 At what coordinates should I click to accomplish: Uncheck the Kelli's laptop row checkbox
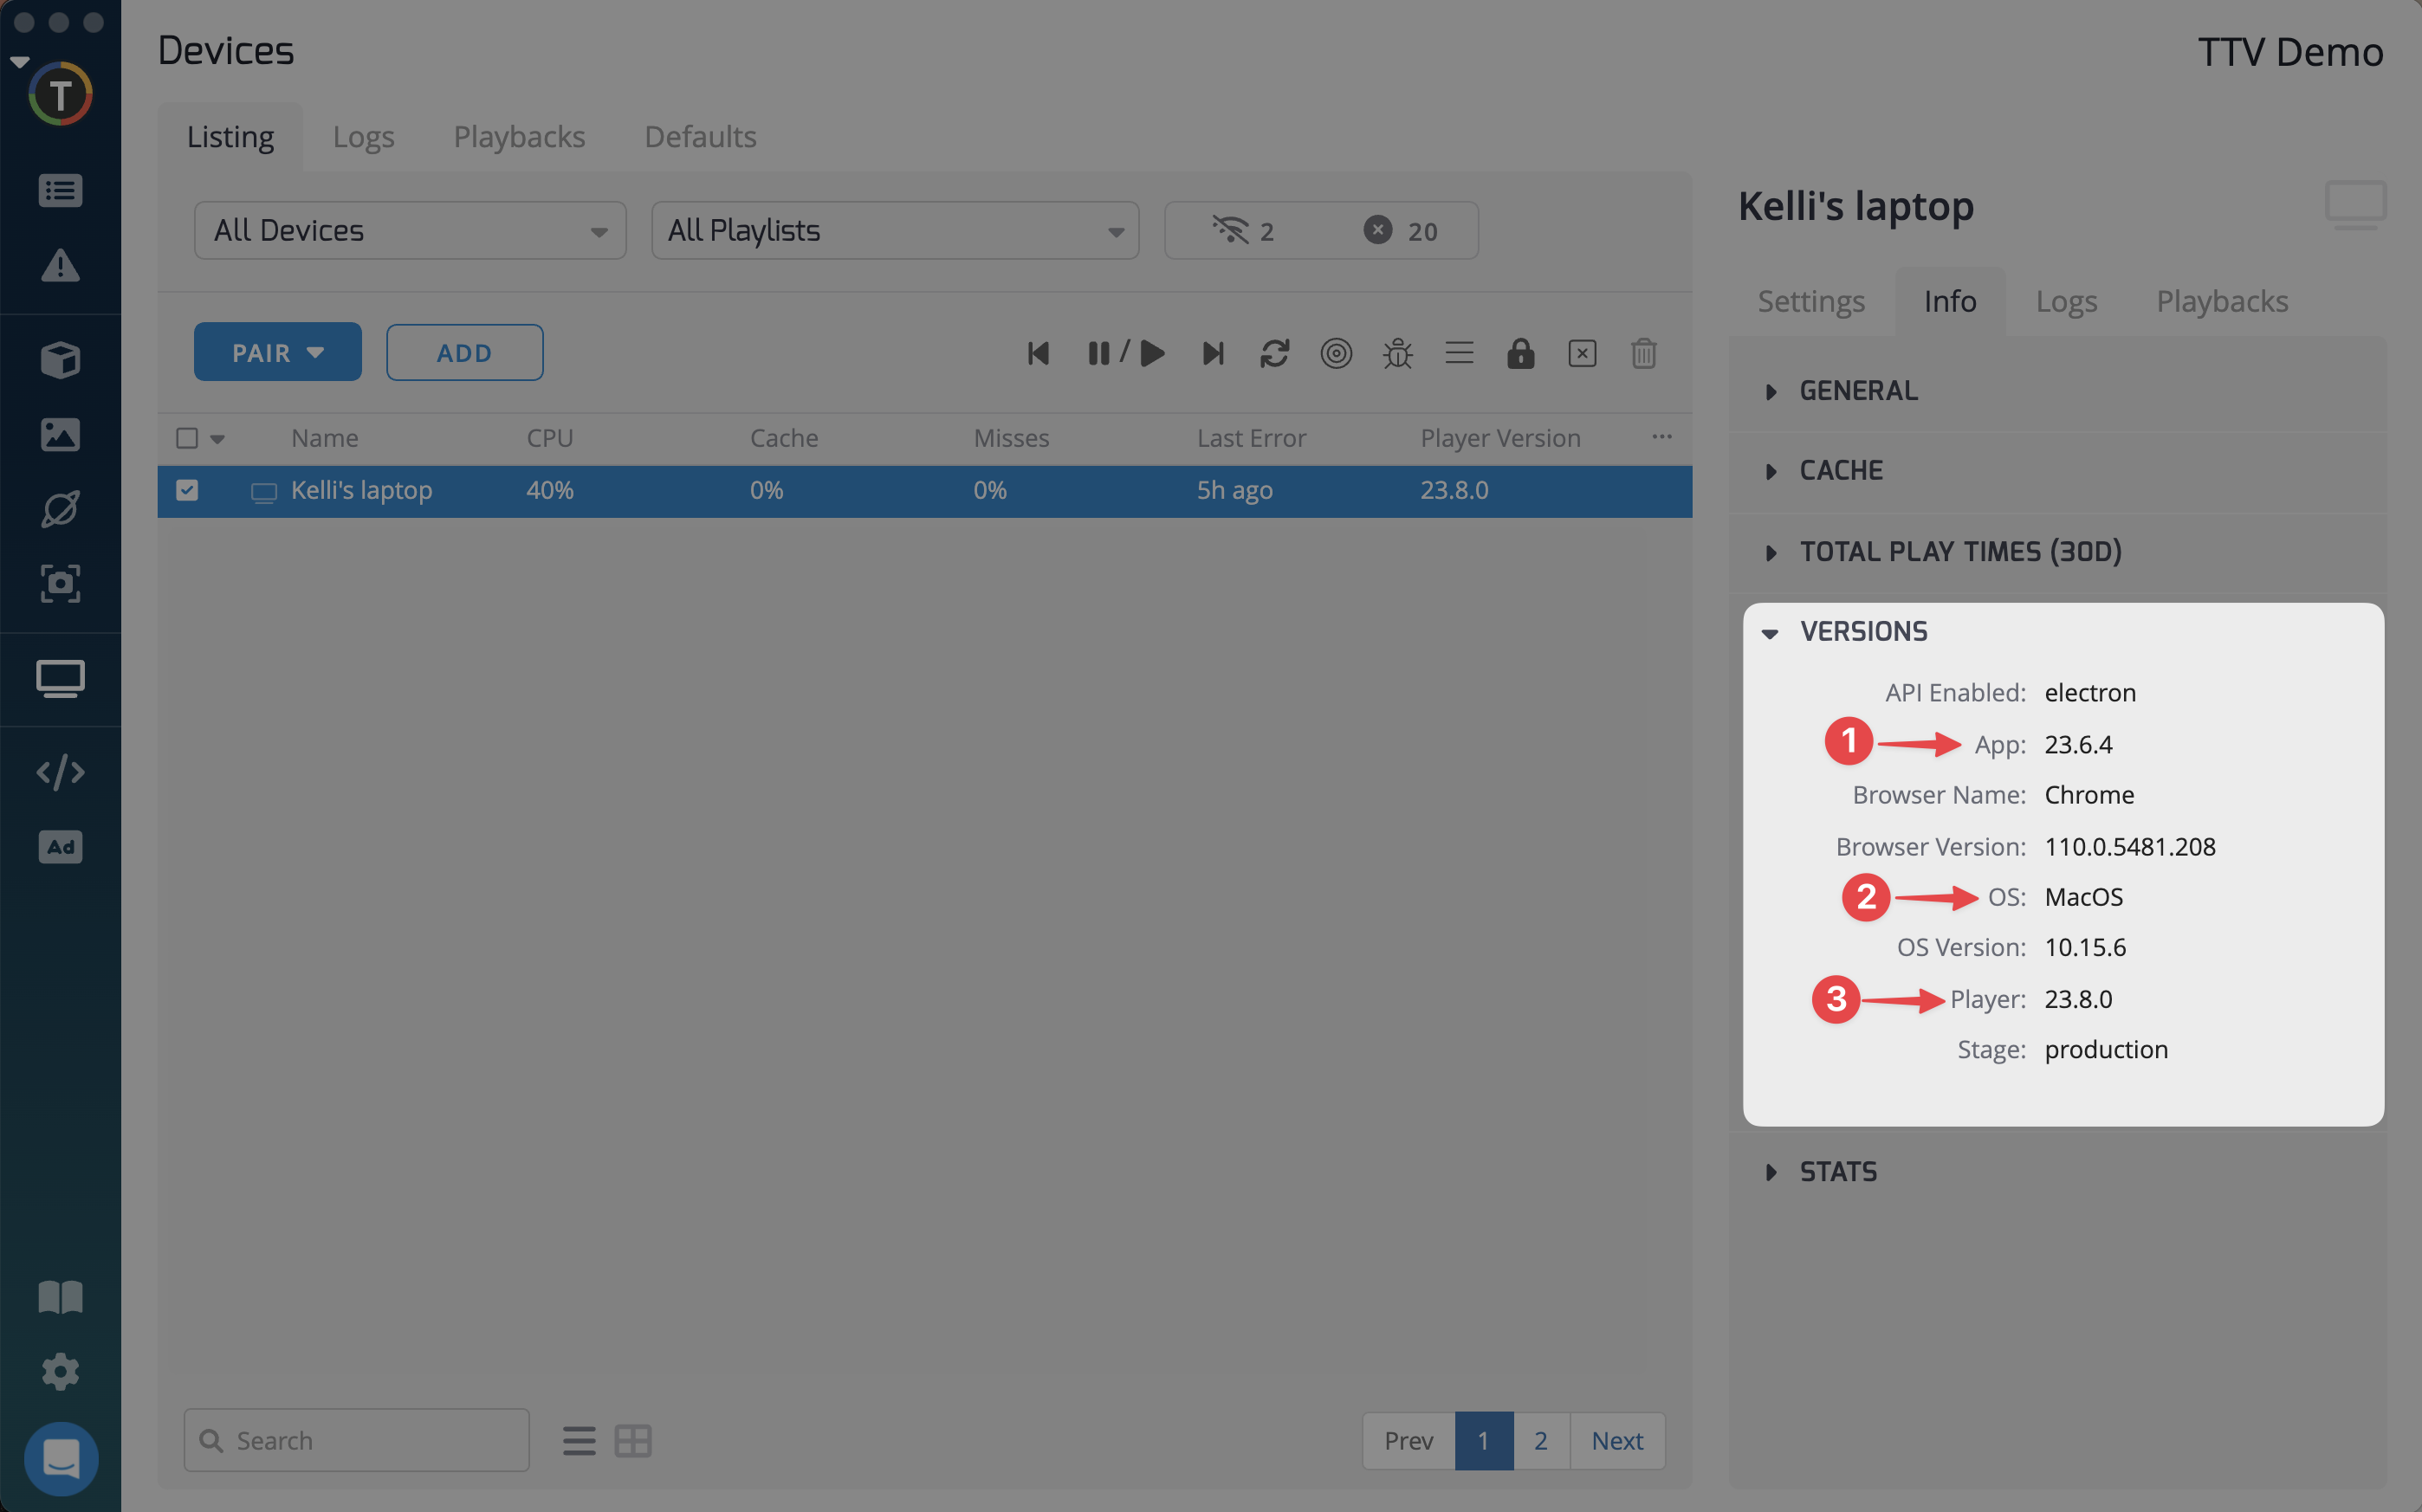[187, 490]
